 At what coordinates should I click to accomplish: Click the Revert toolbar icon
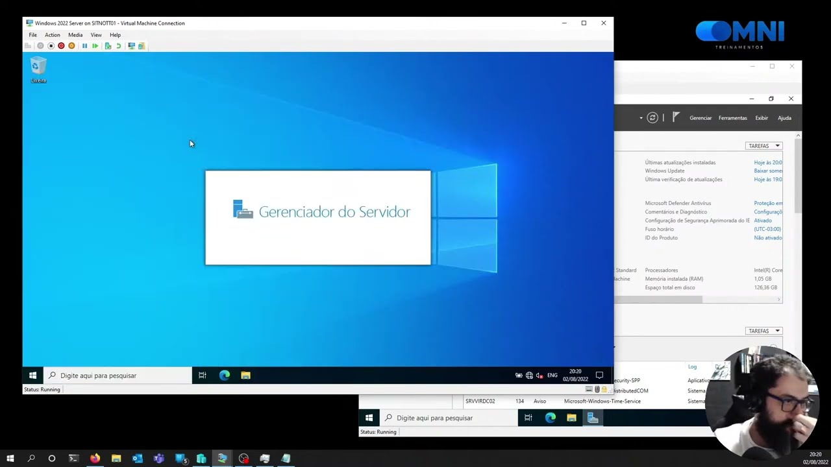point(118,46)
